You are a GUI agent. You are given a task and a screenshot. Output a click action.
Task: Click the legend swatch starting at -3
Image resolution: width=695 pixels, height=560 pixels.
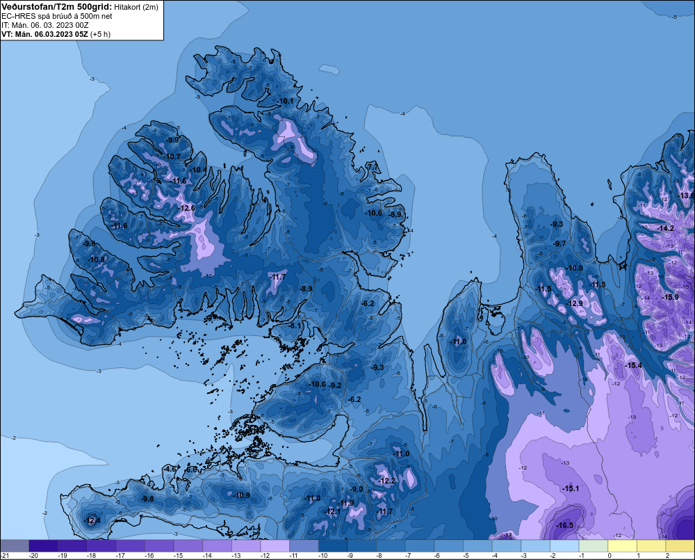click(535, 545)
